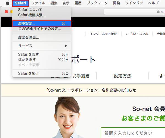The width and height of the screenshot is (165, 138).
Task: Open the ヘルプ menu
Action: pos(153,3)
